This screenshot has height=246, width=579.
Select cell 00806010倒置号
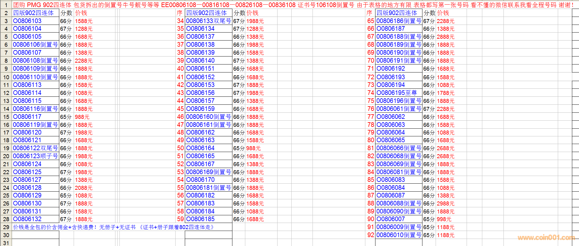pyautogui.click(x=398, y=235)
